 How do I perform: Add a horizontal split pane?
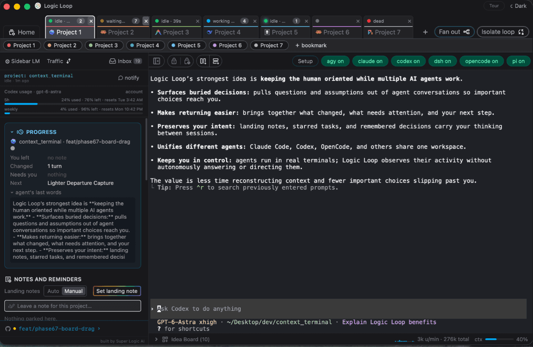tap(216, 61)
